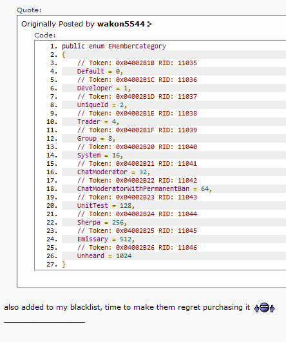Click the 'Trader = 4' code line
Image resolution: width=286 pixels, height=342 pixels.
tap(98, 122)
